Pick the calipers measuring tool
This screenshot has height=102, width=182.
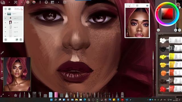(x=40, y=95)
